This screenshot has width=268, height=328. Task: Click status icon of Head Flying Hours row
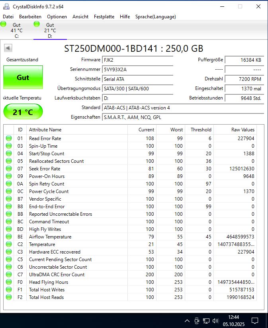(9, 282)
